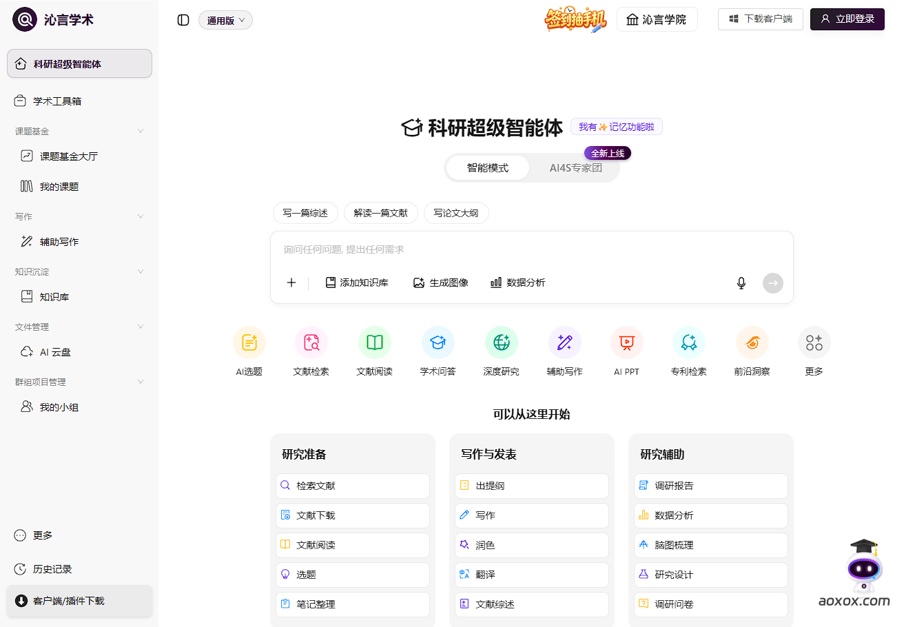The height and width of the screenshot is (627, 904).
Task: Click the plus attachment icon
Action: [291, 282]
